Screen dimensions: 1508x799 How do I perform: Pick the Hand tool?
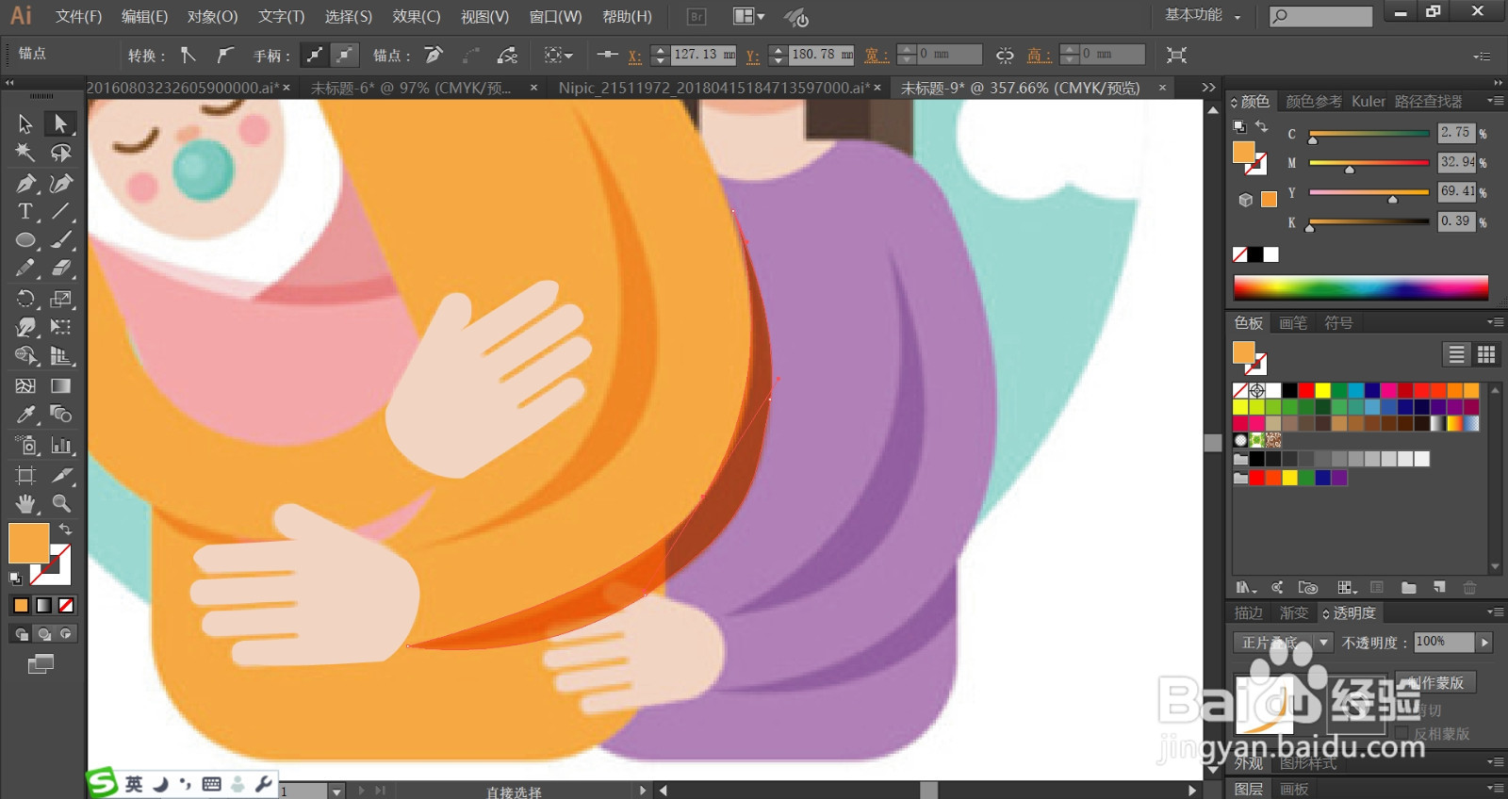[25, 503]
